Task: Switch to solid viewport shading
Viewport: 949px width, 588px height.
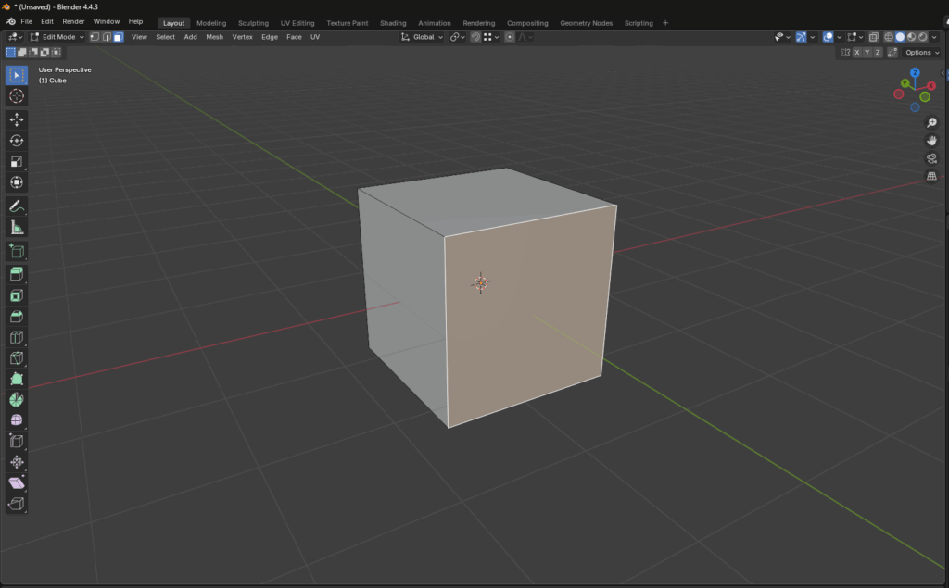Action: pyautogui.click(x=900, y=37)
